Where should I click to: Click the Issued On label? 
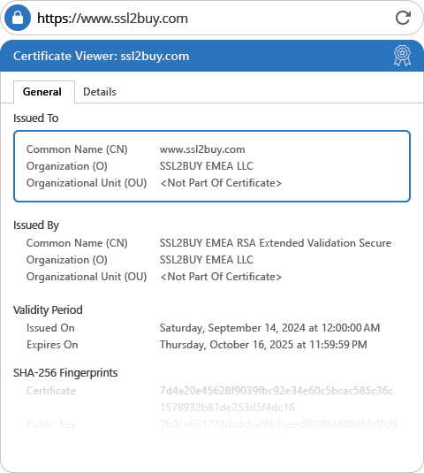pyautogui.click(x=50, y=328)
